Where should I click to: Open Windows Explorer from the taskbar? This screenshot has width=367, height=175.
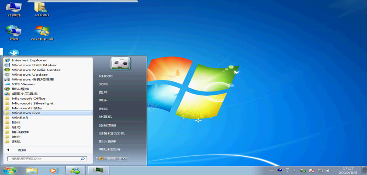[x=32, y=171]
